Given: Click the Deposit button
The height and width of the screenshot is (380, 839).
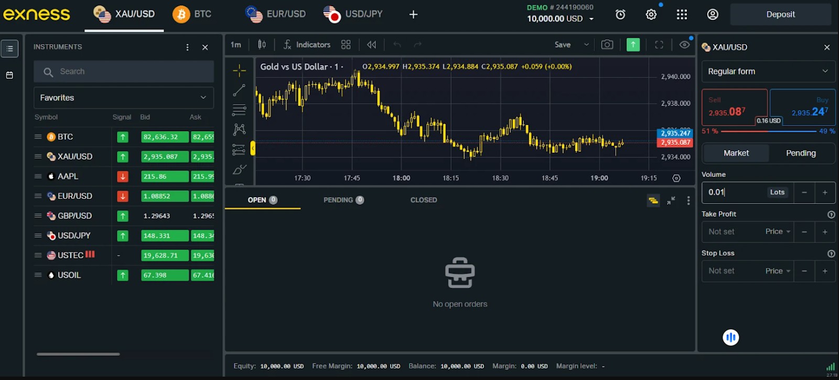Looking at the screenshot, I should [x=781, y=15].
